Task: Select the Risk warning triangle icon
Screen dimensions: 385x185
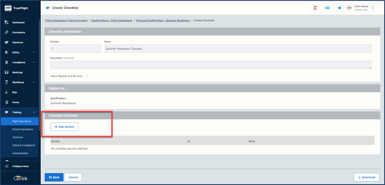Action: (x=7, y=92)
